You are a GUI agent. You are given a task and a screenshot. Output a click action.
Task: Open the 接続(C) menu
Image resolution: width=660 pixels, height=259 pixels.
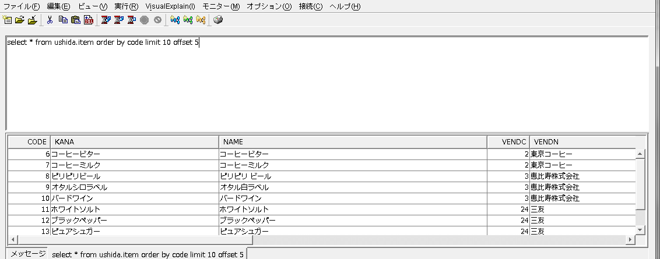311,6
